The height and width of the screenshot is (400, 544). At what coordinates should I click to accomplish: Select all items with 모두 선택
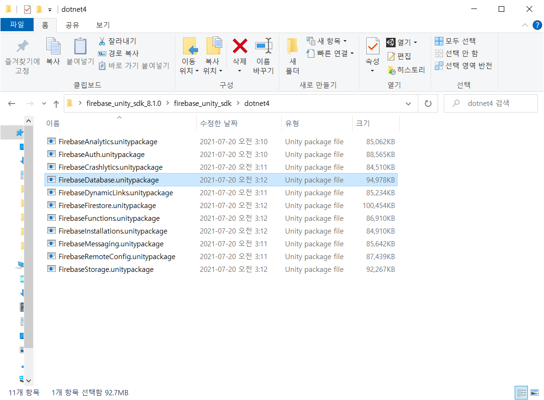(x=455, y=41)
